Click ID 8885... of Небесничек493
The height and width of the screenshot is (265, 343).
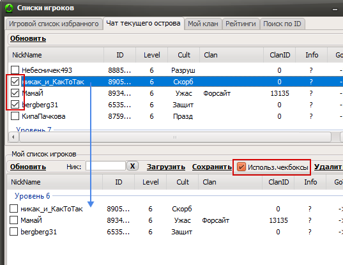coord(119,70)
